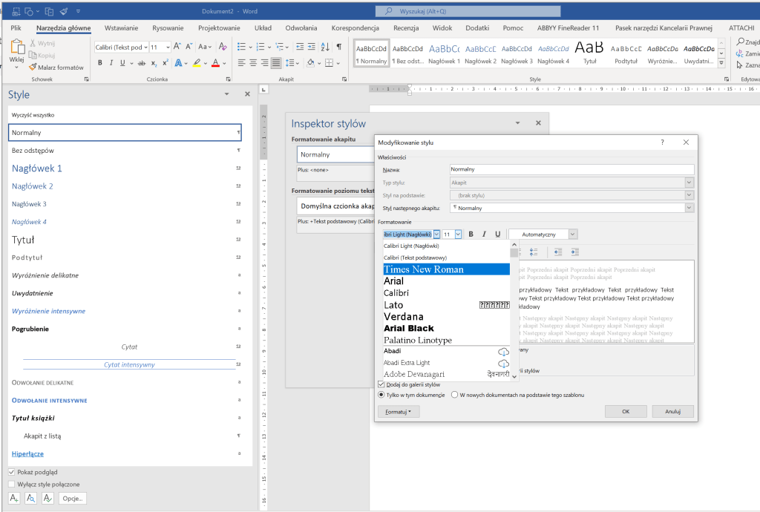Select 'W nowych dokumentach na podstawie tego szablonu' radio
Image resolution: width=760 pixels, height=512 pixels.
point(455,395)
